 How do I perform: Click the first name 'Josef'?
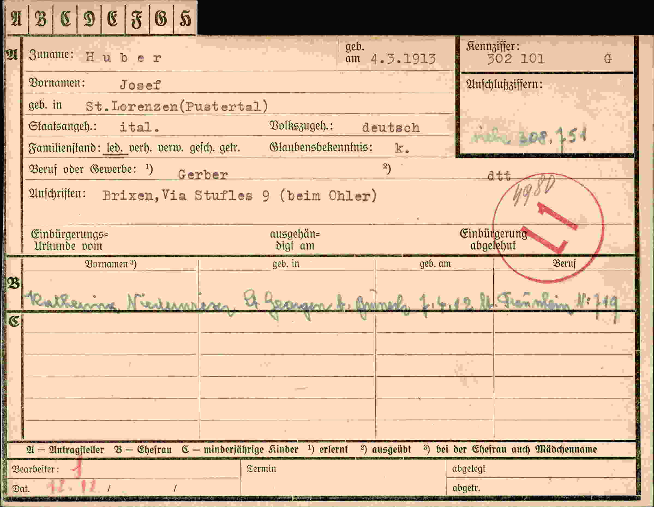click(140, 85)
